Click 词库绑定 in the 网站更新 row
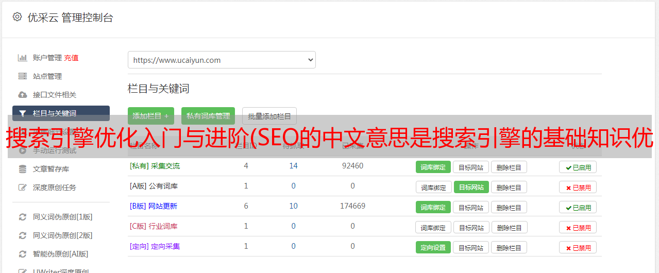The image size is (659, 273). tap(433, 207)
